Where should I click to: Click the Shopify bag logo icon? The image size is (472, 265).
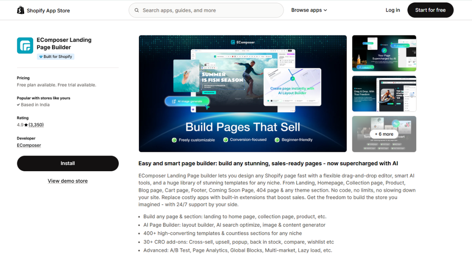point(20,10)
